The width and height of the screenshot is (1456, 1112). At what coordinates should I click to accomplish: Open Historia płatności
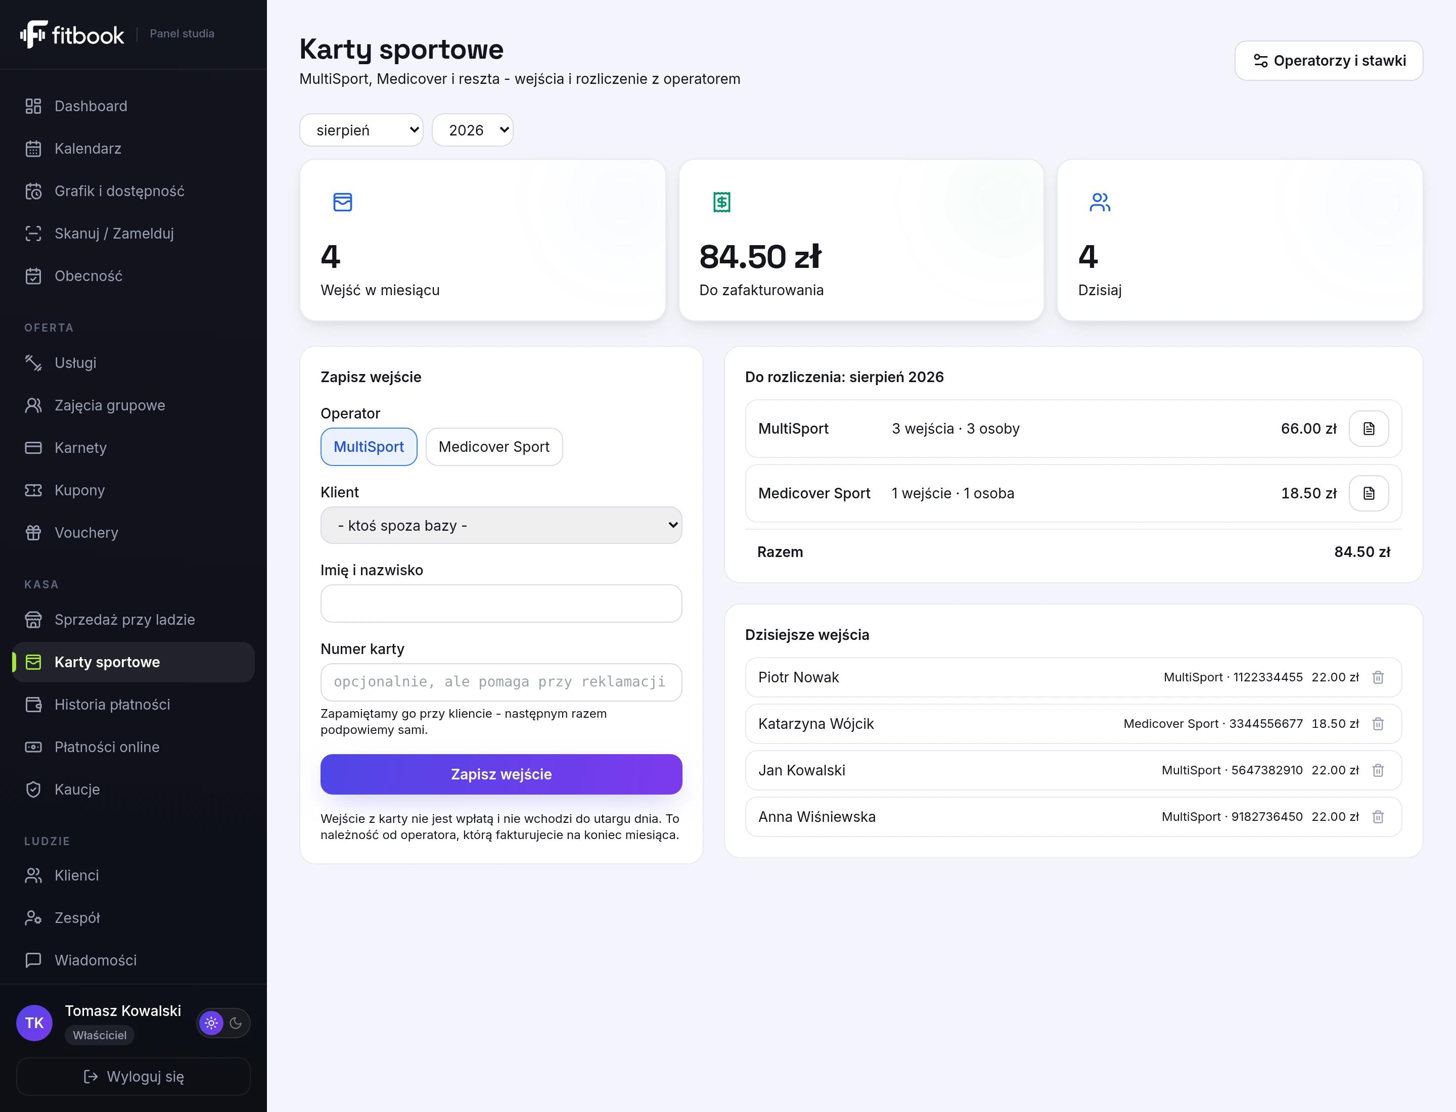pyautogui.click(x=134, y=704)
